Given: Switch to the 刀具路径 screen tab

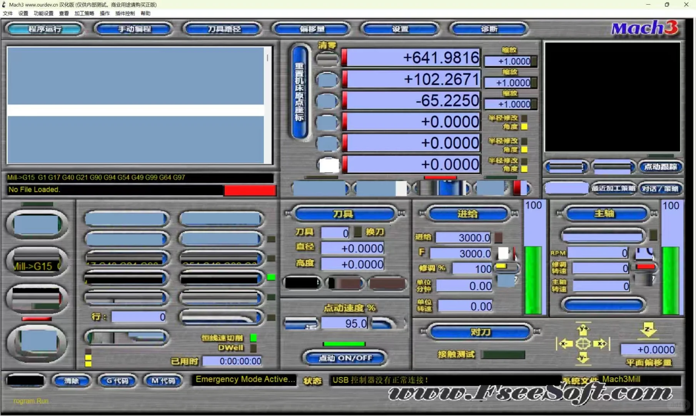Looking at the screenshot, I should pos(224,29).
